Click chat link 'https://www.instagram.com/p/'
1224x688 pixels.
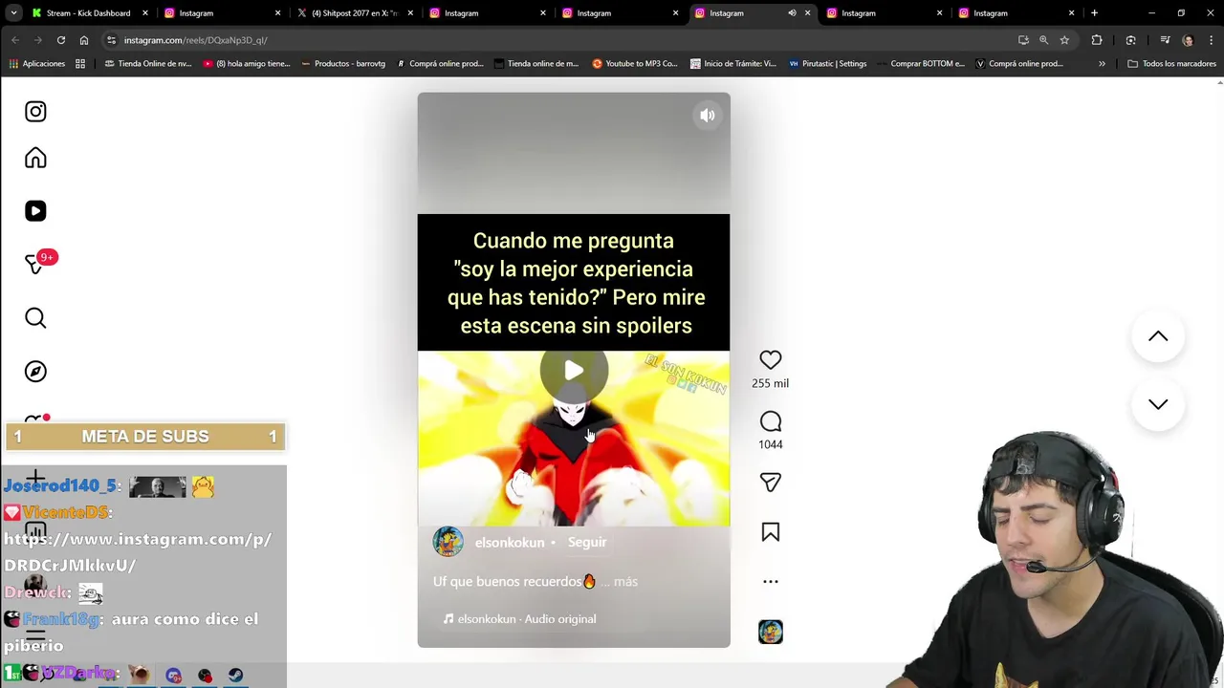tap(138, 540)
